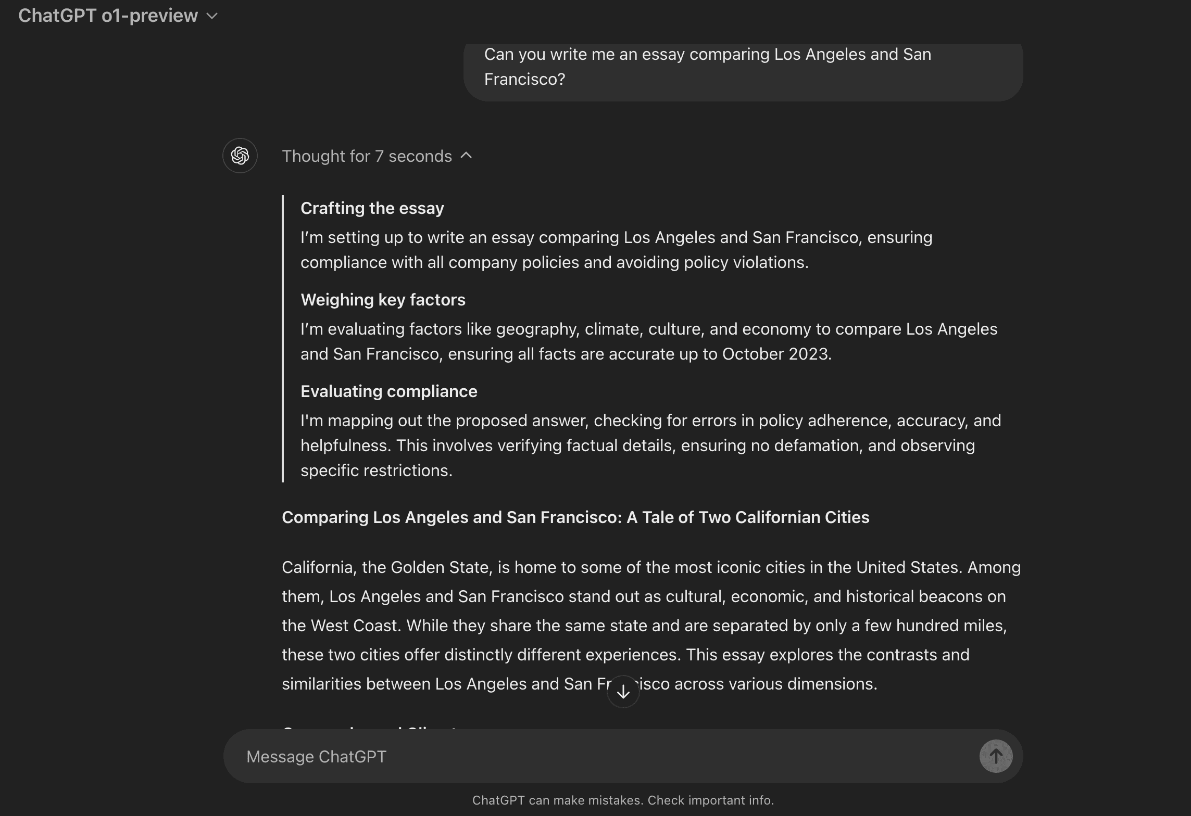Collapse the 'Thought for 7 seconds' section
The height and width of the screenshot is (816, 1191).
pyautogui.click(x=367, y=156)
